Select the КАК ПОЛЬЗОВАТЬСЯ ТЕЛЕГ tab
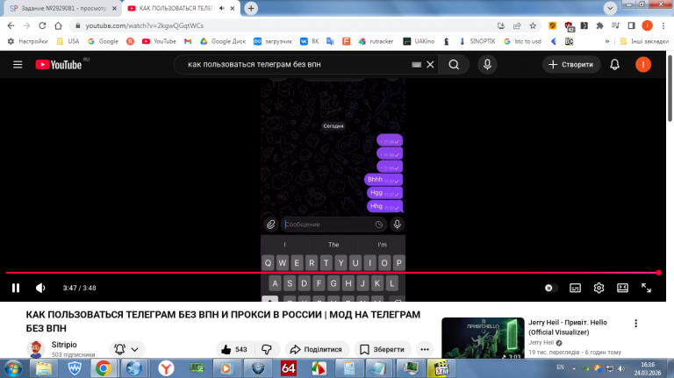The image size is (674, 378). (x=176, y=8)
